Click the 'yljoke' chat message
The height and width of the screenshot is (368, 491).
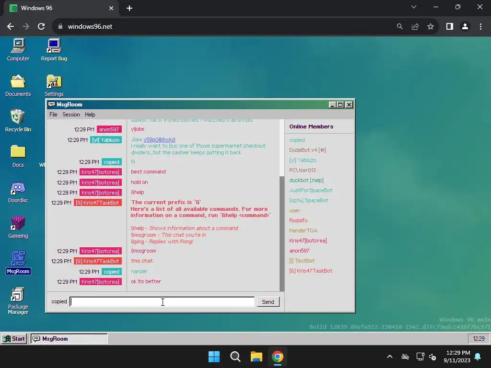(138, 129)
